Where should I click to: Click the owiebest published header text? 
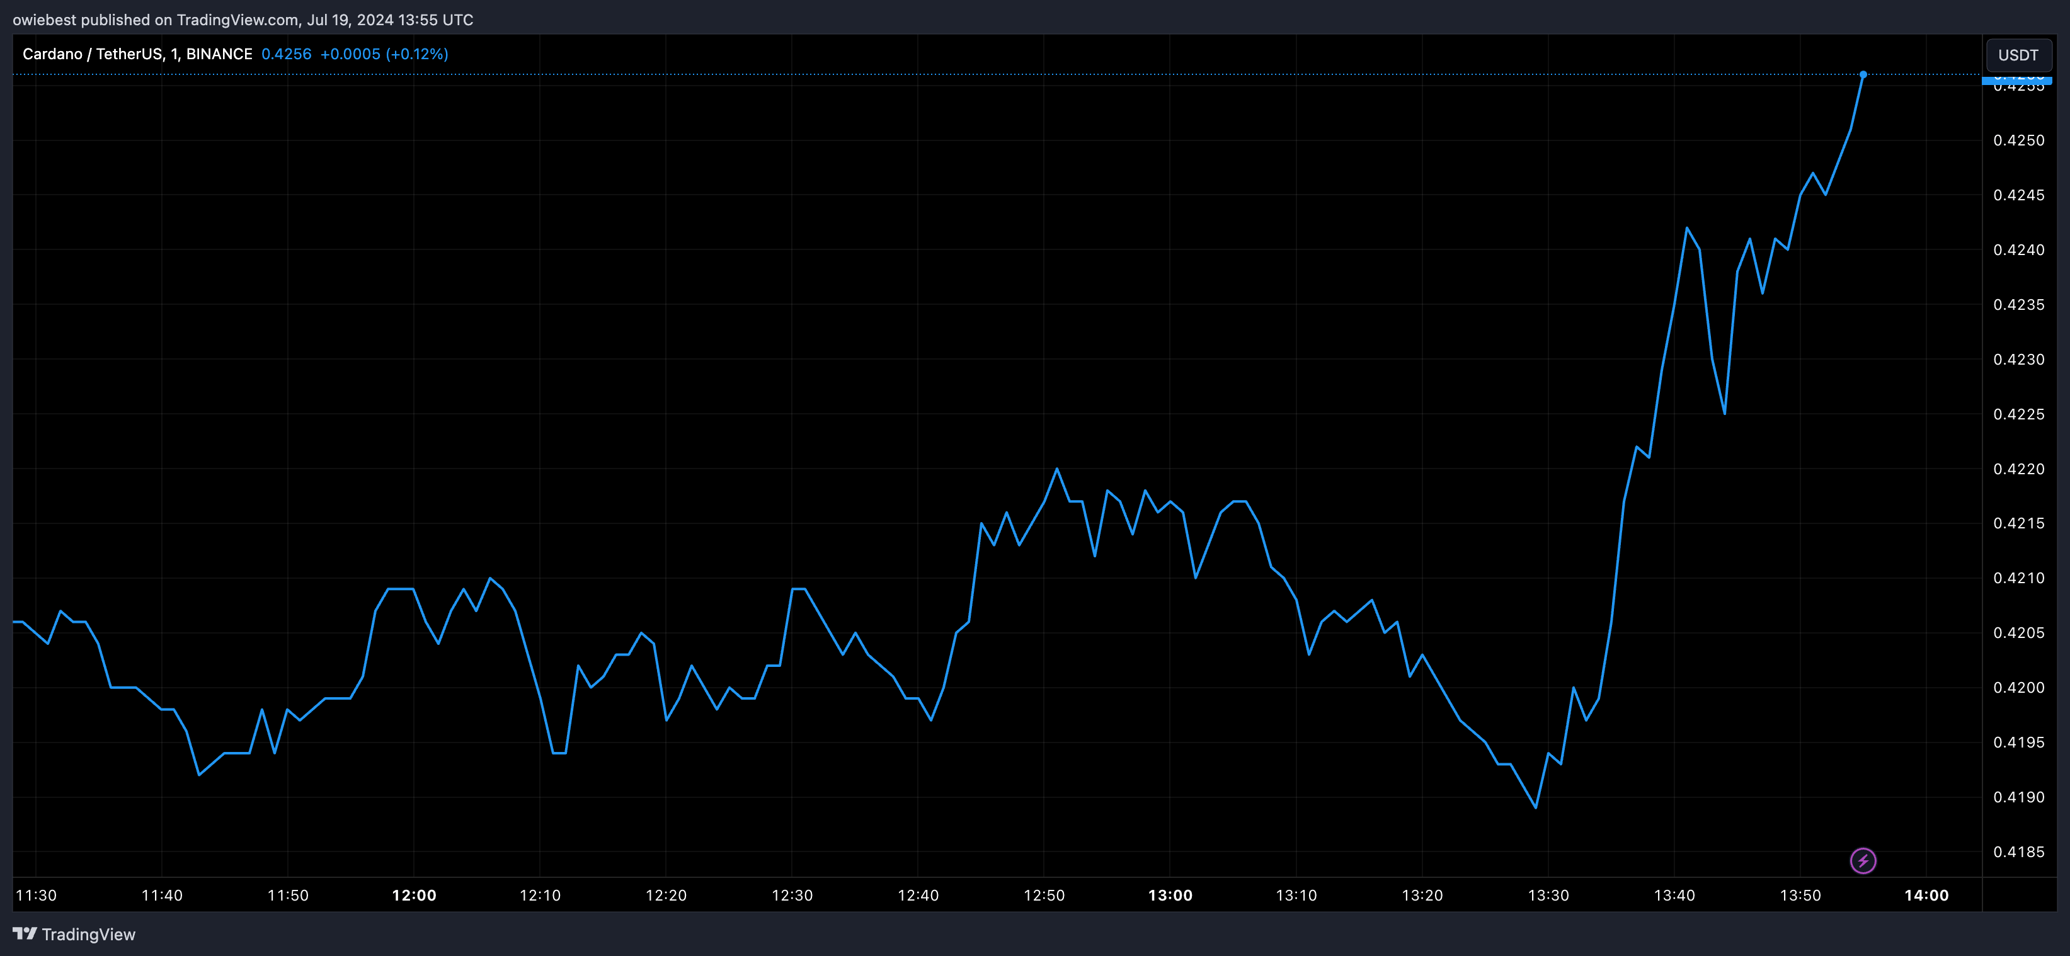pos(243,20)
